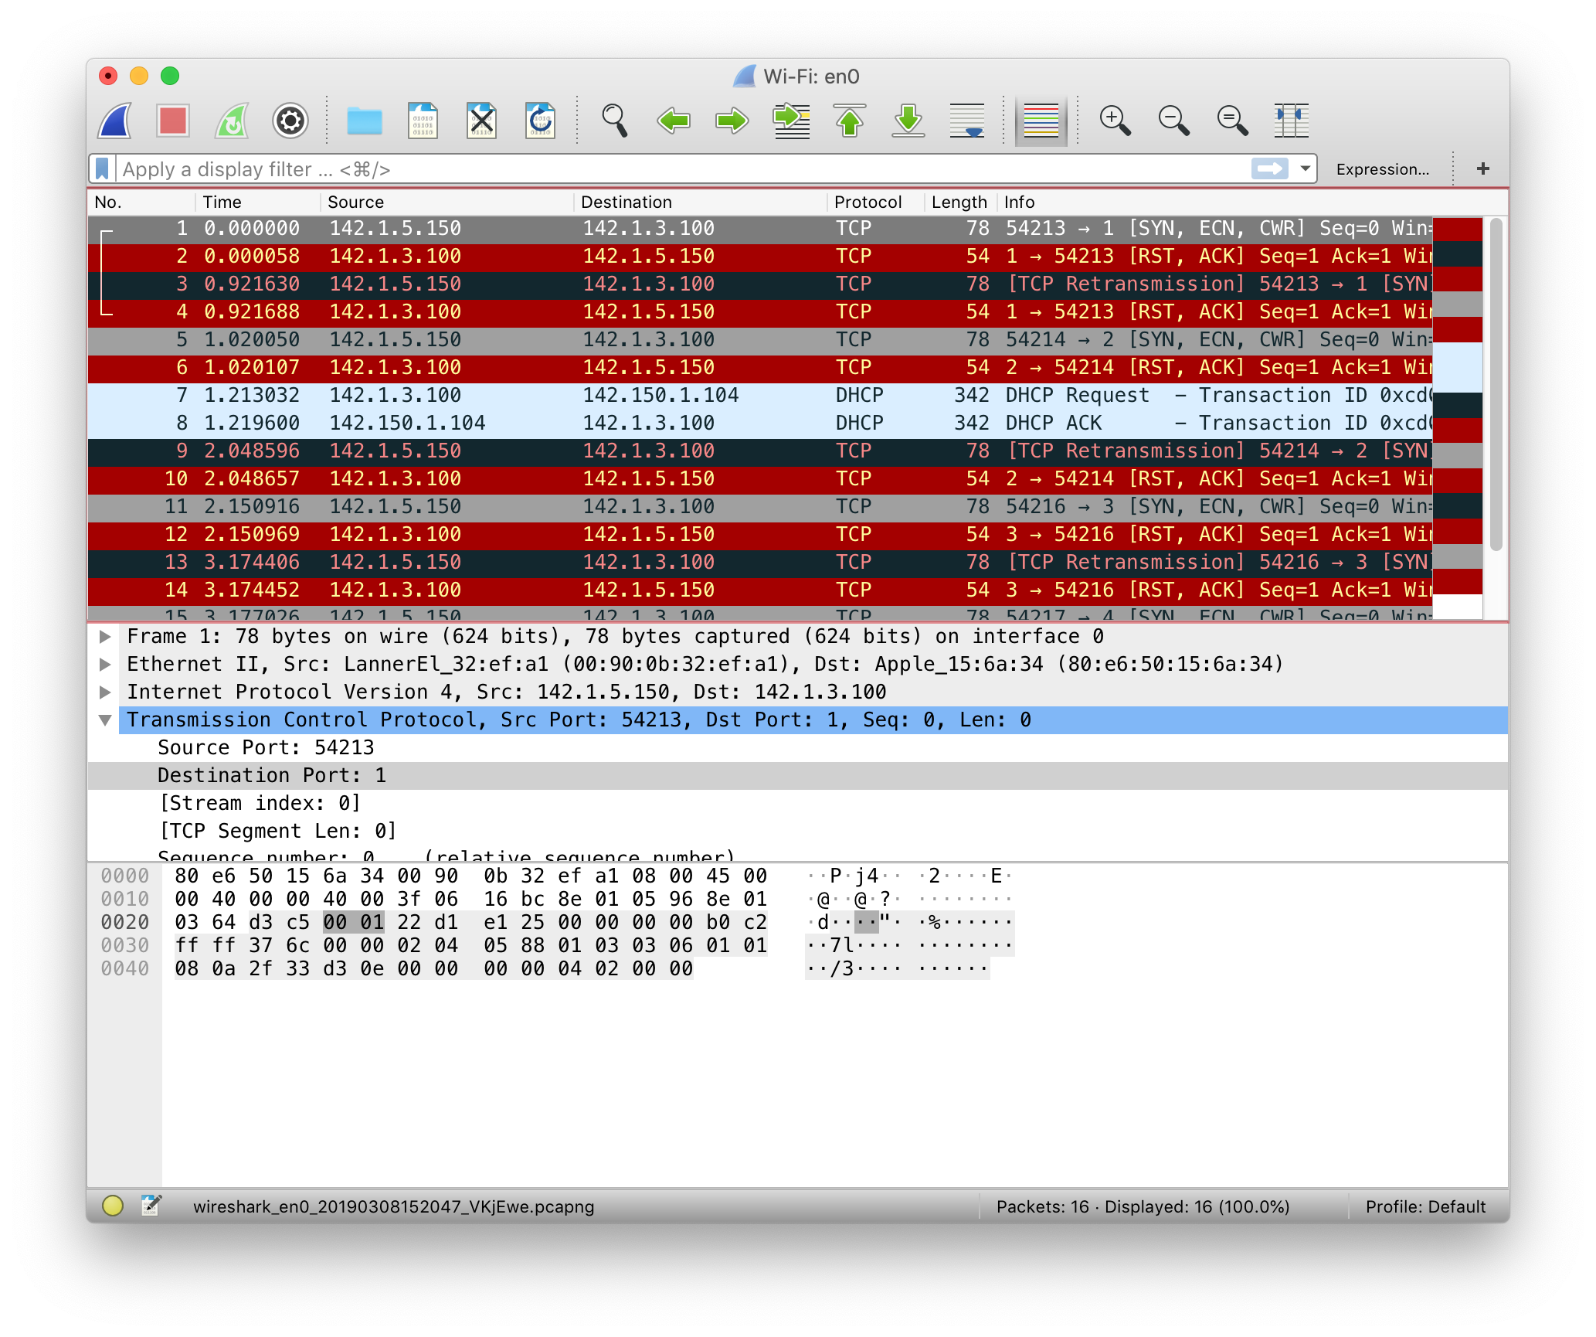
Task: Go back in packet history
Action: (x=674, y=121)
